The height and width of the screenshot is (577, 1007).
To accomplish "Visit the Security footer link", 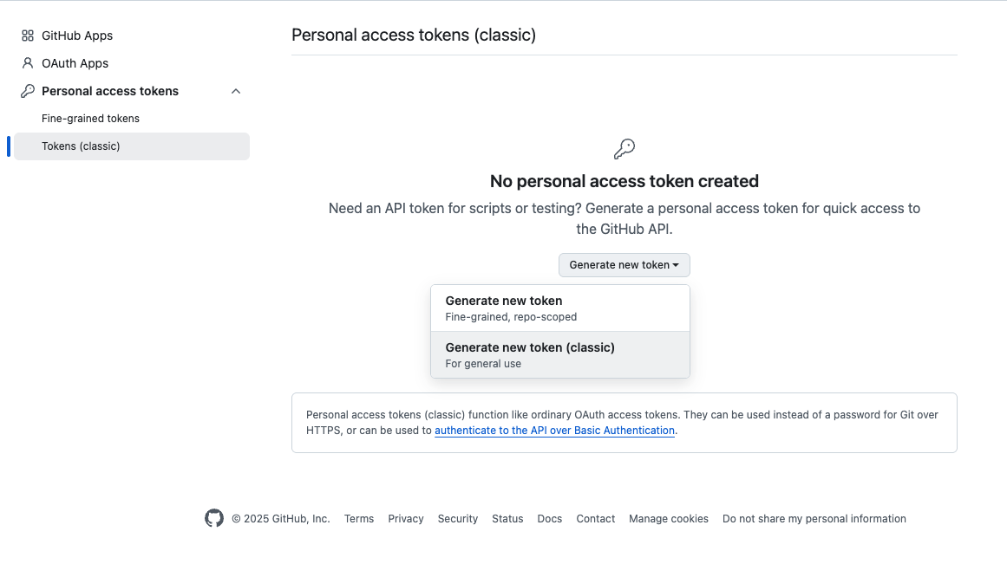I will (458, 519).
